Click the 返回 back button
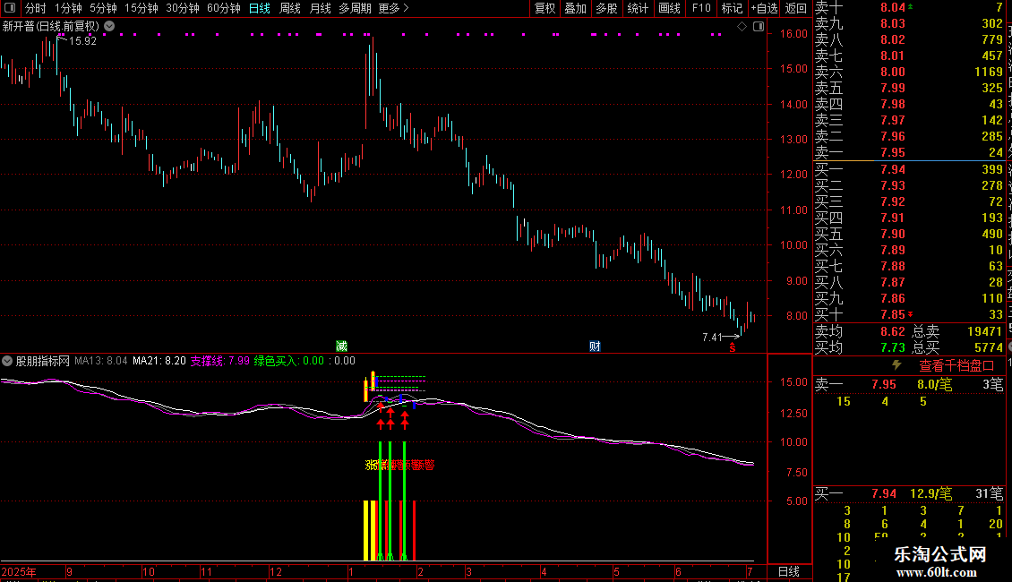This screenshot has height=582, width=1012. click(x=796, y=8)
